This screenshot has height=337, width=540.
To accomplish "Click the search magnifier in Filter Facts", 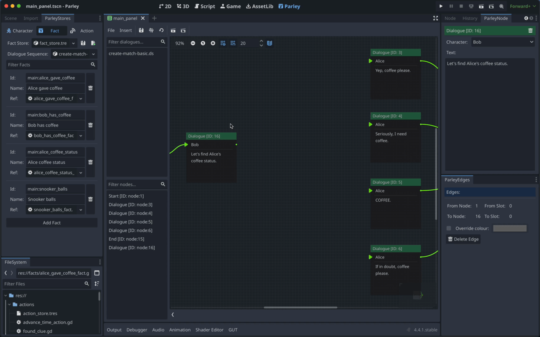I will coord(93,64).
